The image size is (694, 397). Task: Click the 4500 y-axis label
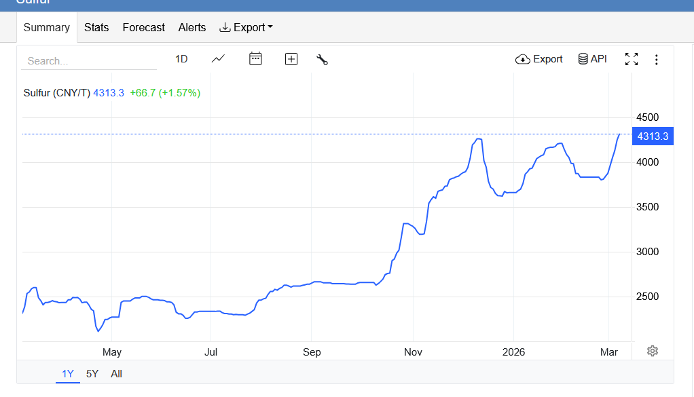[648, 117]
